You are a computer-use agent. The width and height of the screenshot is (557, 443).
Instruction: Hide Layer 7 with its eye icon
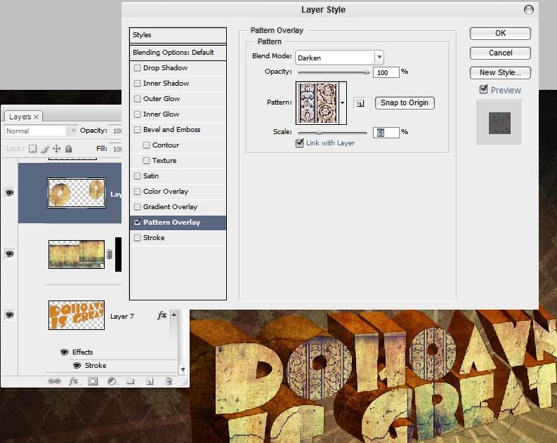pyautogui.click(x=10, y=315)
